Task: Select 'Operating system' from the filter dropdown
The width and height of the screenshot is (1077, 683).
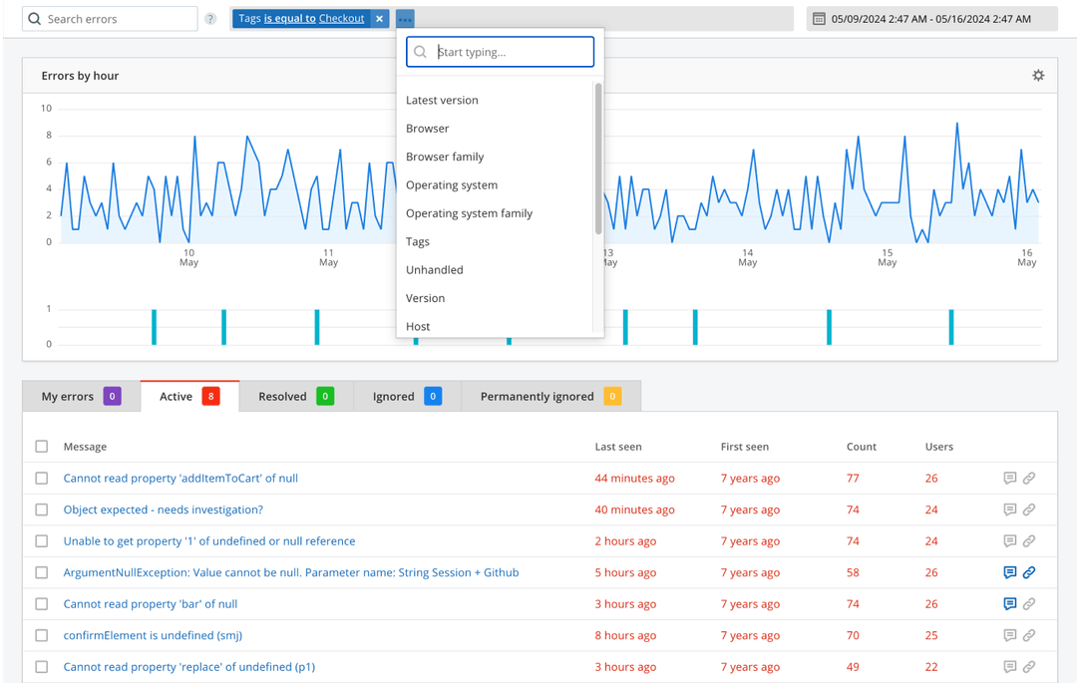Action: 452,184
